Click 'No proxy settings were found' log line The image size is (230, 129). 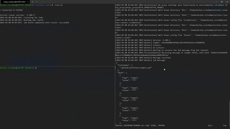coord(171,6)
